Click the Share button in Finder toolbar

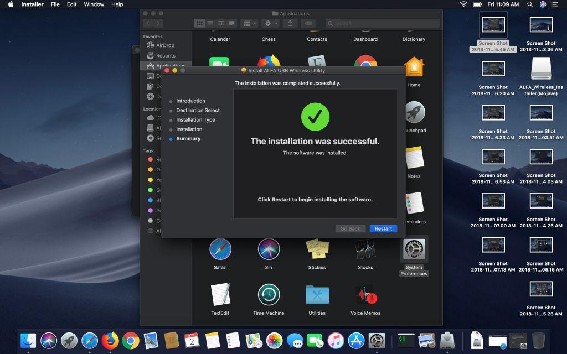pyautogui.click(x=290, y=23)
